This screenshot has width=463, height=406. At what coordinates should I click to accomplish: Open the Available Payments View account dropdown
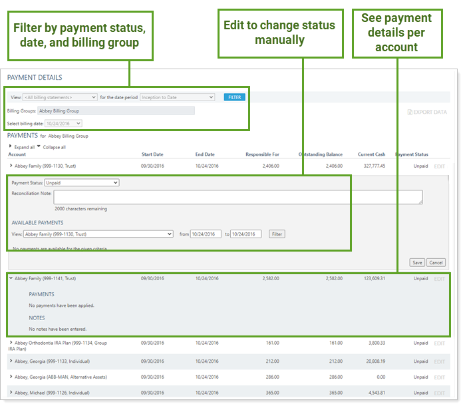(x=98, y=234)
